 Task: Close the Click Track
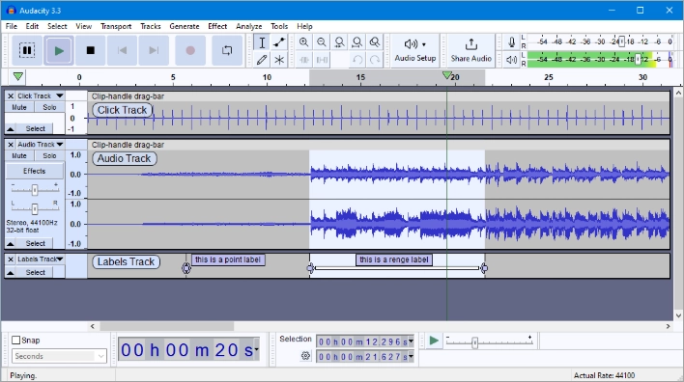[11, 95]
